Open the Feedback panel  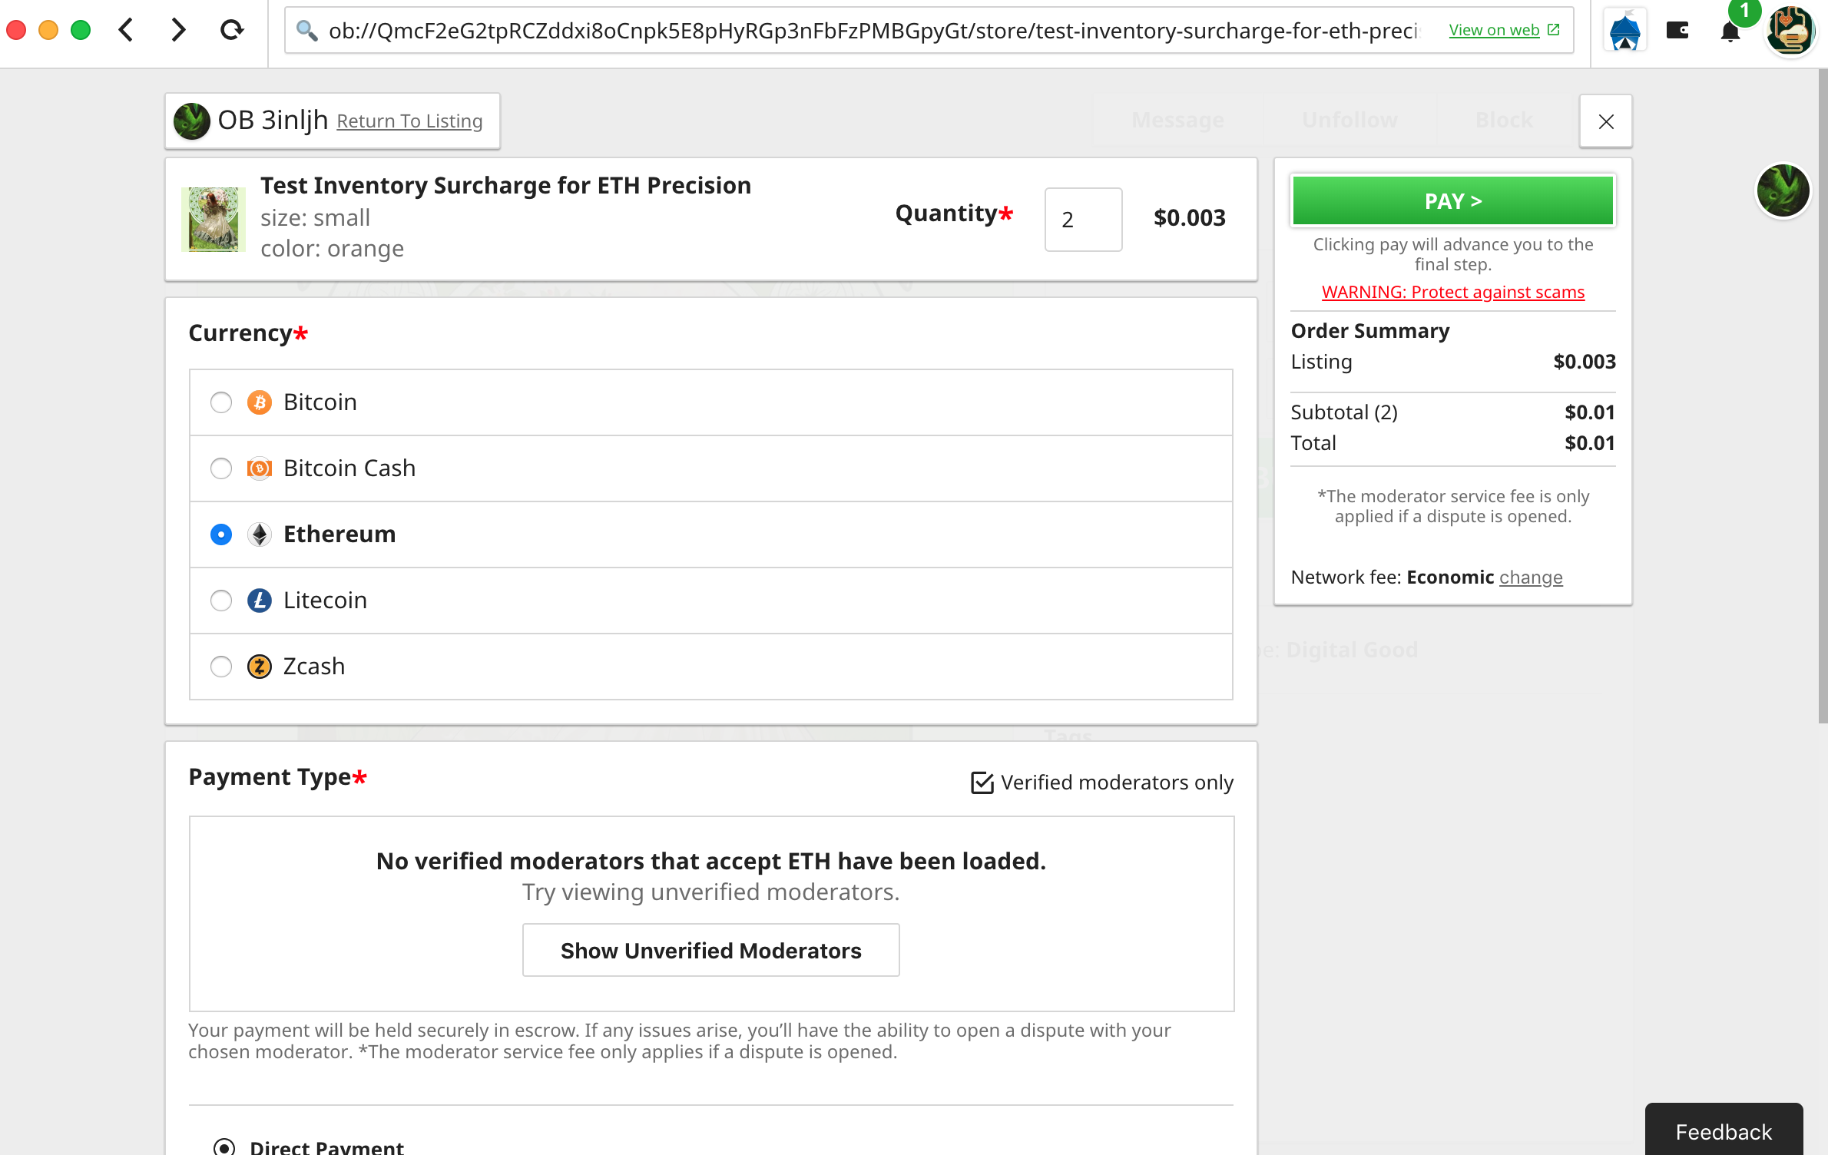point(1723,1131)
